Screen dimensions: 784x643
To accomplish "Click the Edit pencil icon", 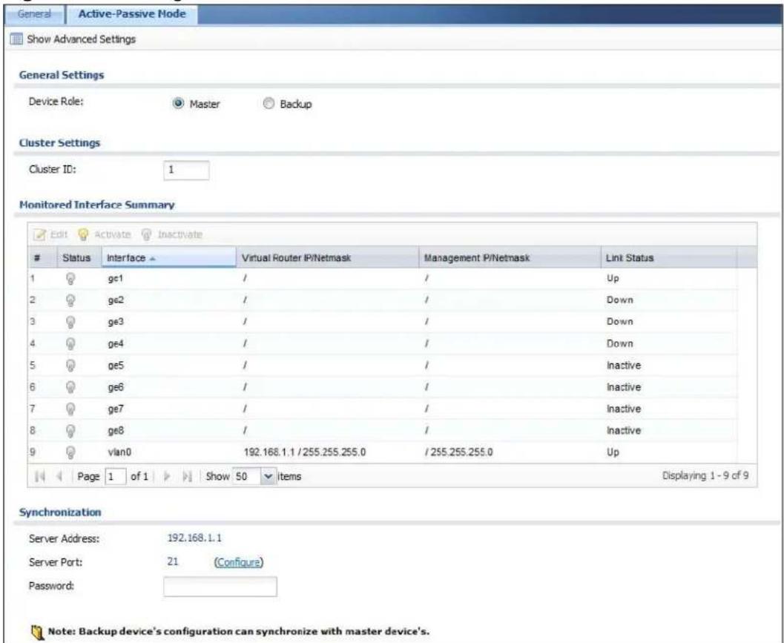I will (x=41, y=234).
